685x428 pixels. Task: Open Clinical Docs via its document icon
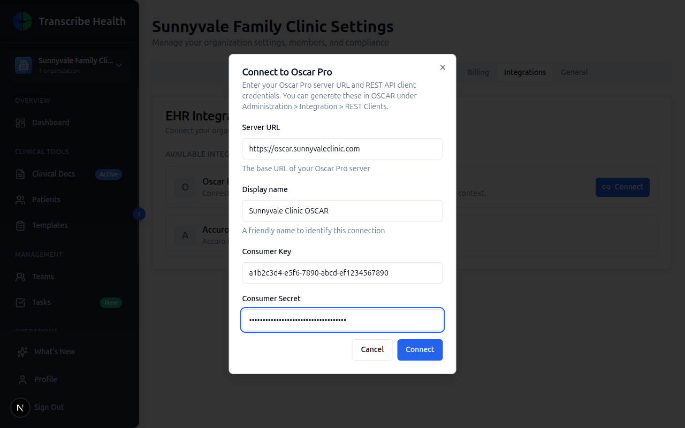click(x=20, y=173)
